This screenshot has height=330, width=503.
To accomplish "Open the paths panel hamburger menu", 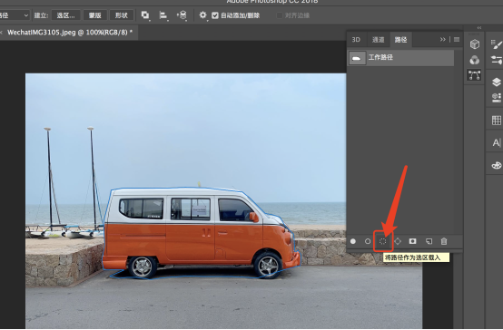I will (x=457, y=39).
